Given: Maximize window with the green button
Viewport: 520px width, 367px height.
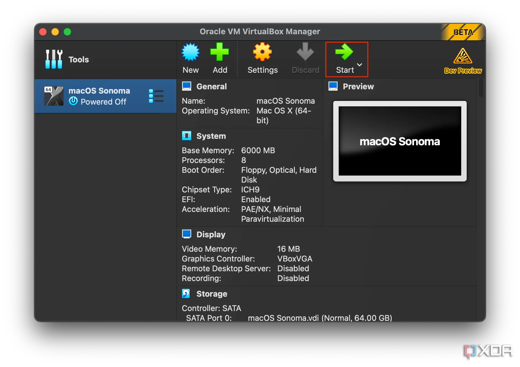Looking at the screenshot, I should [67, 32].
